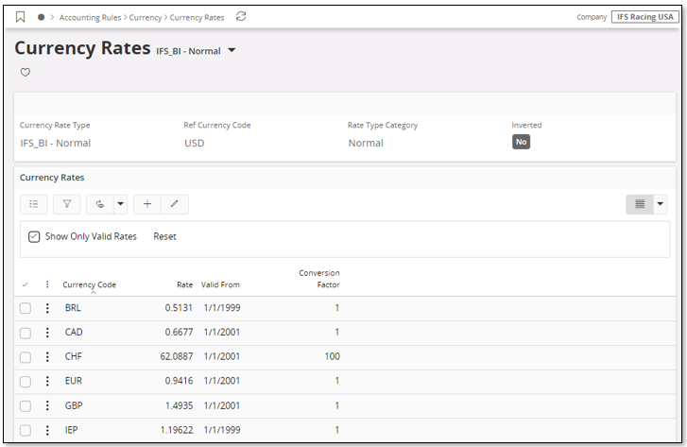The image size is (687, 447).
Task: Toggle the Show Only Valid Rates checkbox
Action: pos(34,236)
